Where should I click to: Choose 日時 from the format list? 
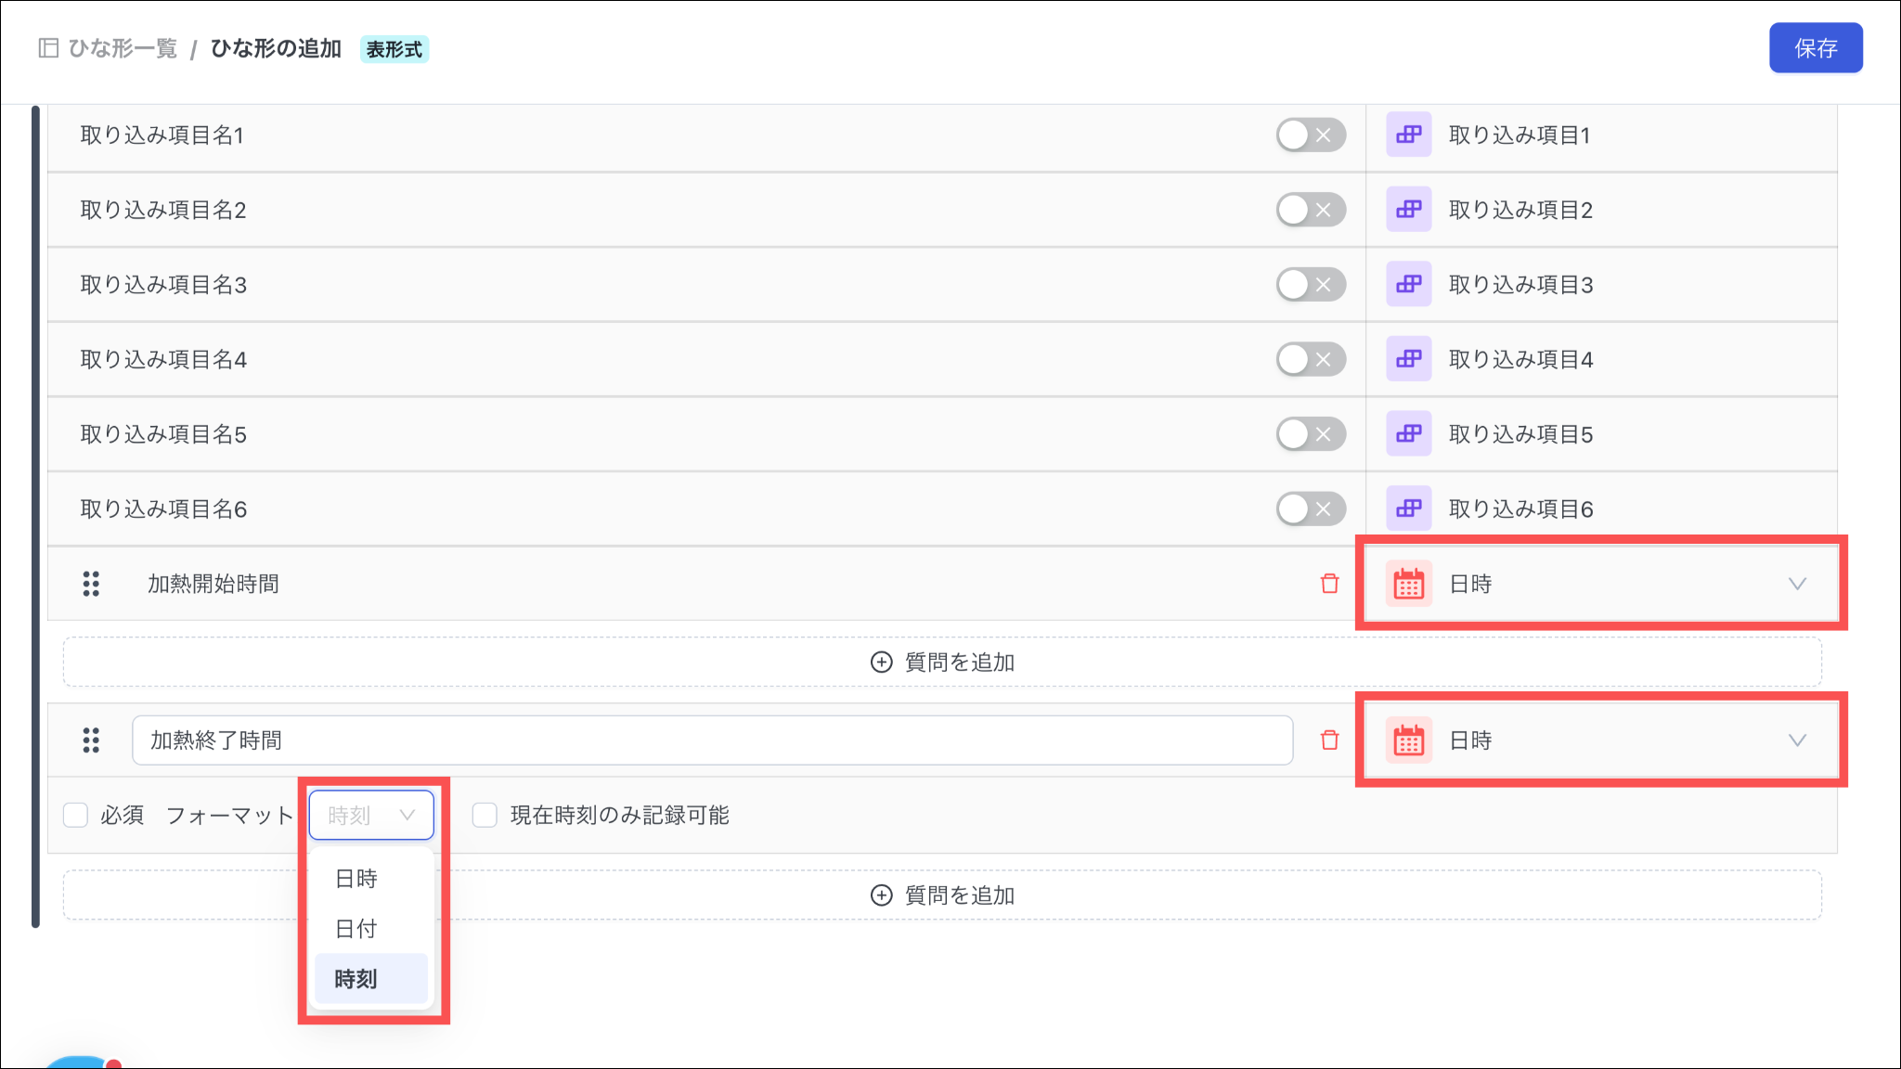pyautogui.click(x=356, y=879)
